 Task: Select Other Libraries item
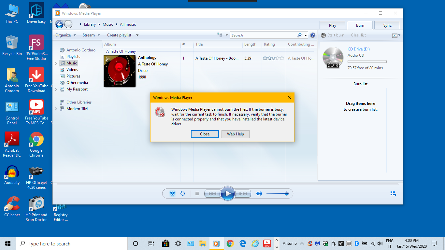click(x=79, y=102)
